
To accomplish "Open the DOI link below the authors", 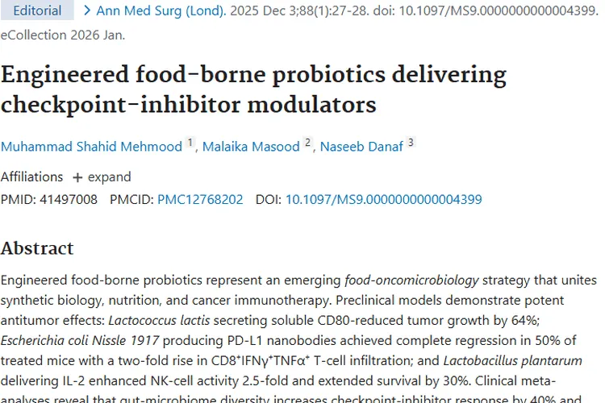I will pos(383,199).
